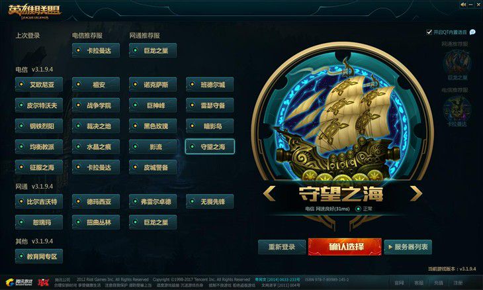This screenshot has width=483, height=290.
Task: Click the League of Legends logo
Action: tap(34, 12)
